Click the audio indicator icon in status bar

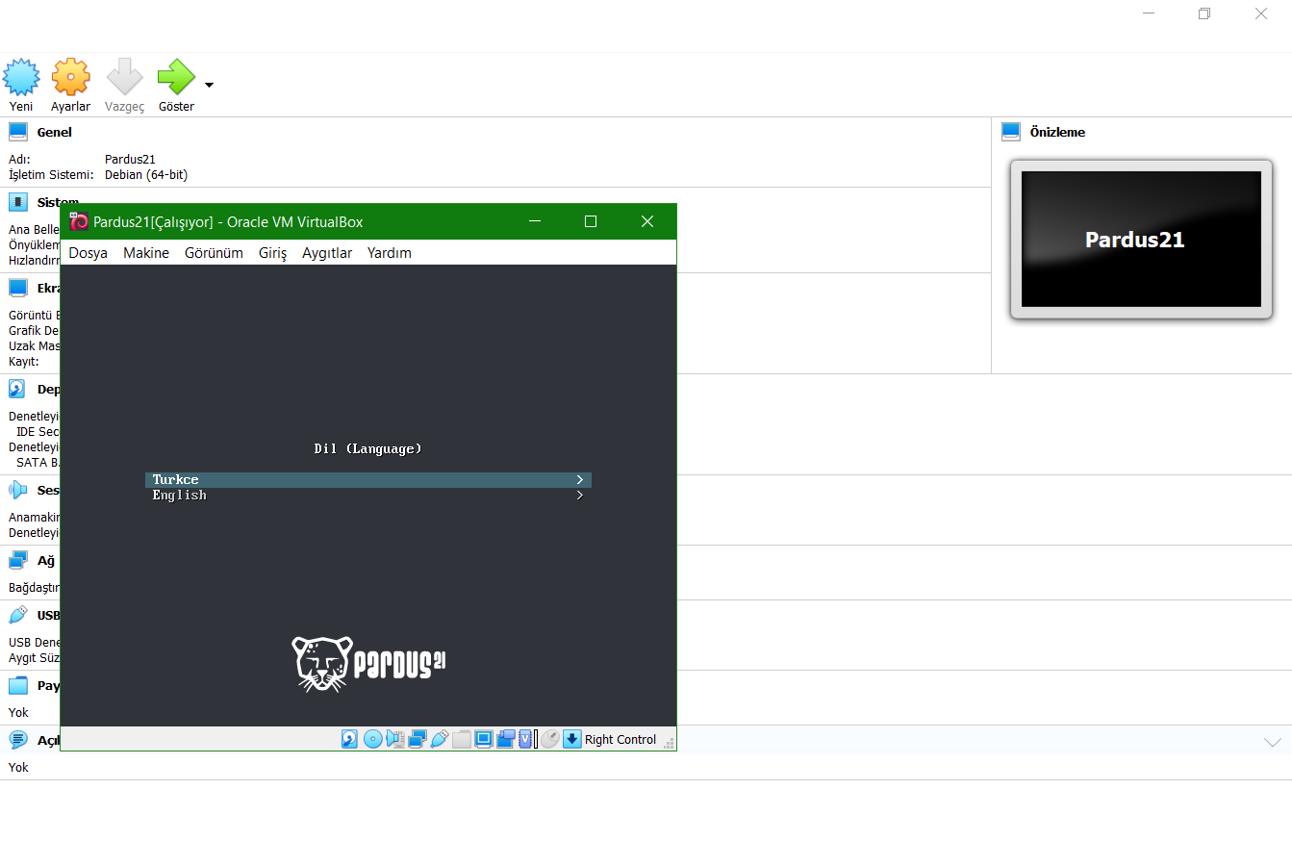394,739
